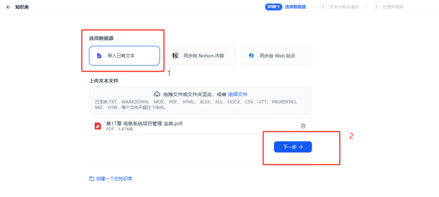Delete the uploaded PDF with trash icon
The image size is (439, 197).
tap(303, 126)
